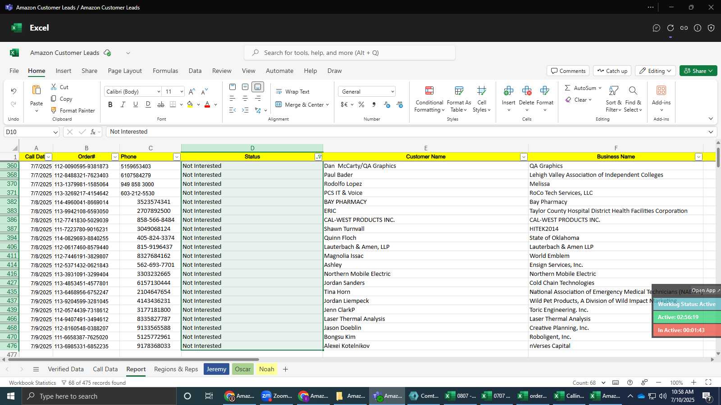Toggle Bold formatting

(x=110, y=104)
